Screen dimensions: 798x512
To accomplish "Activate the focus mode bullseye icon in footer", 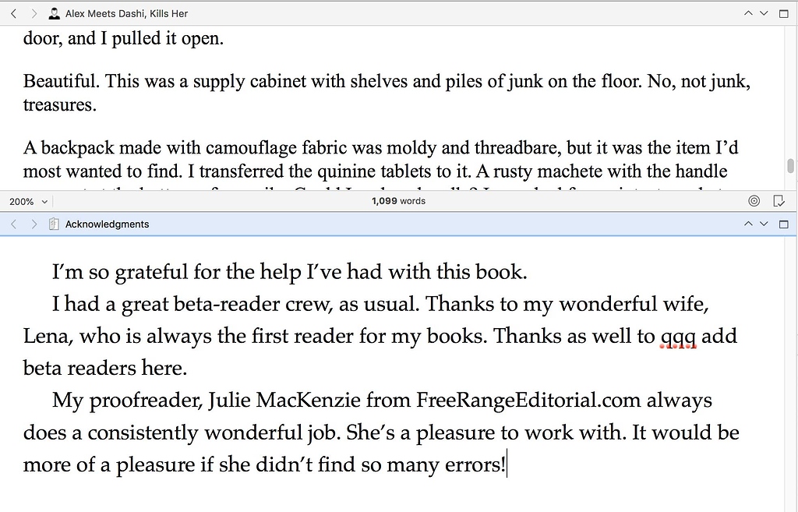I will click(754, 200).
